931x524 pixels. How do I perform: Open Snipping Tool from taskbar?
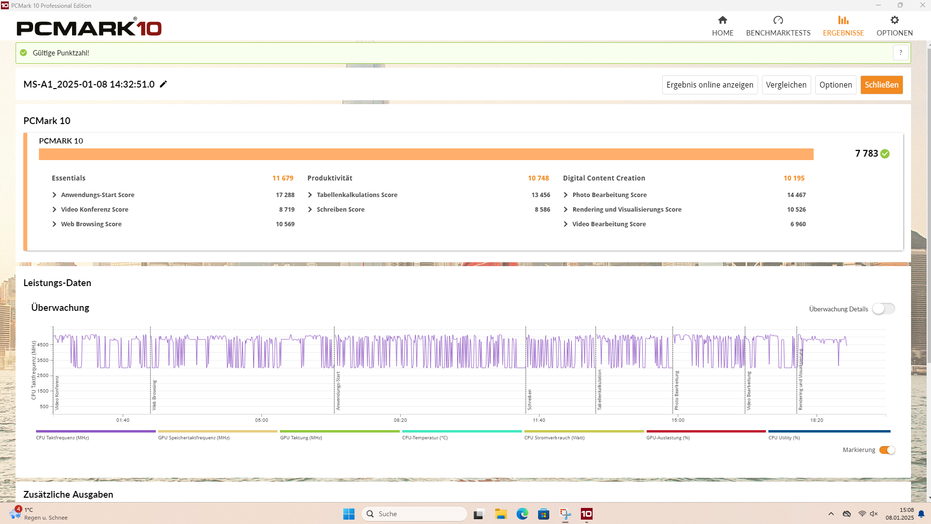coord(565,514)
